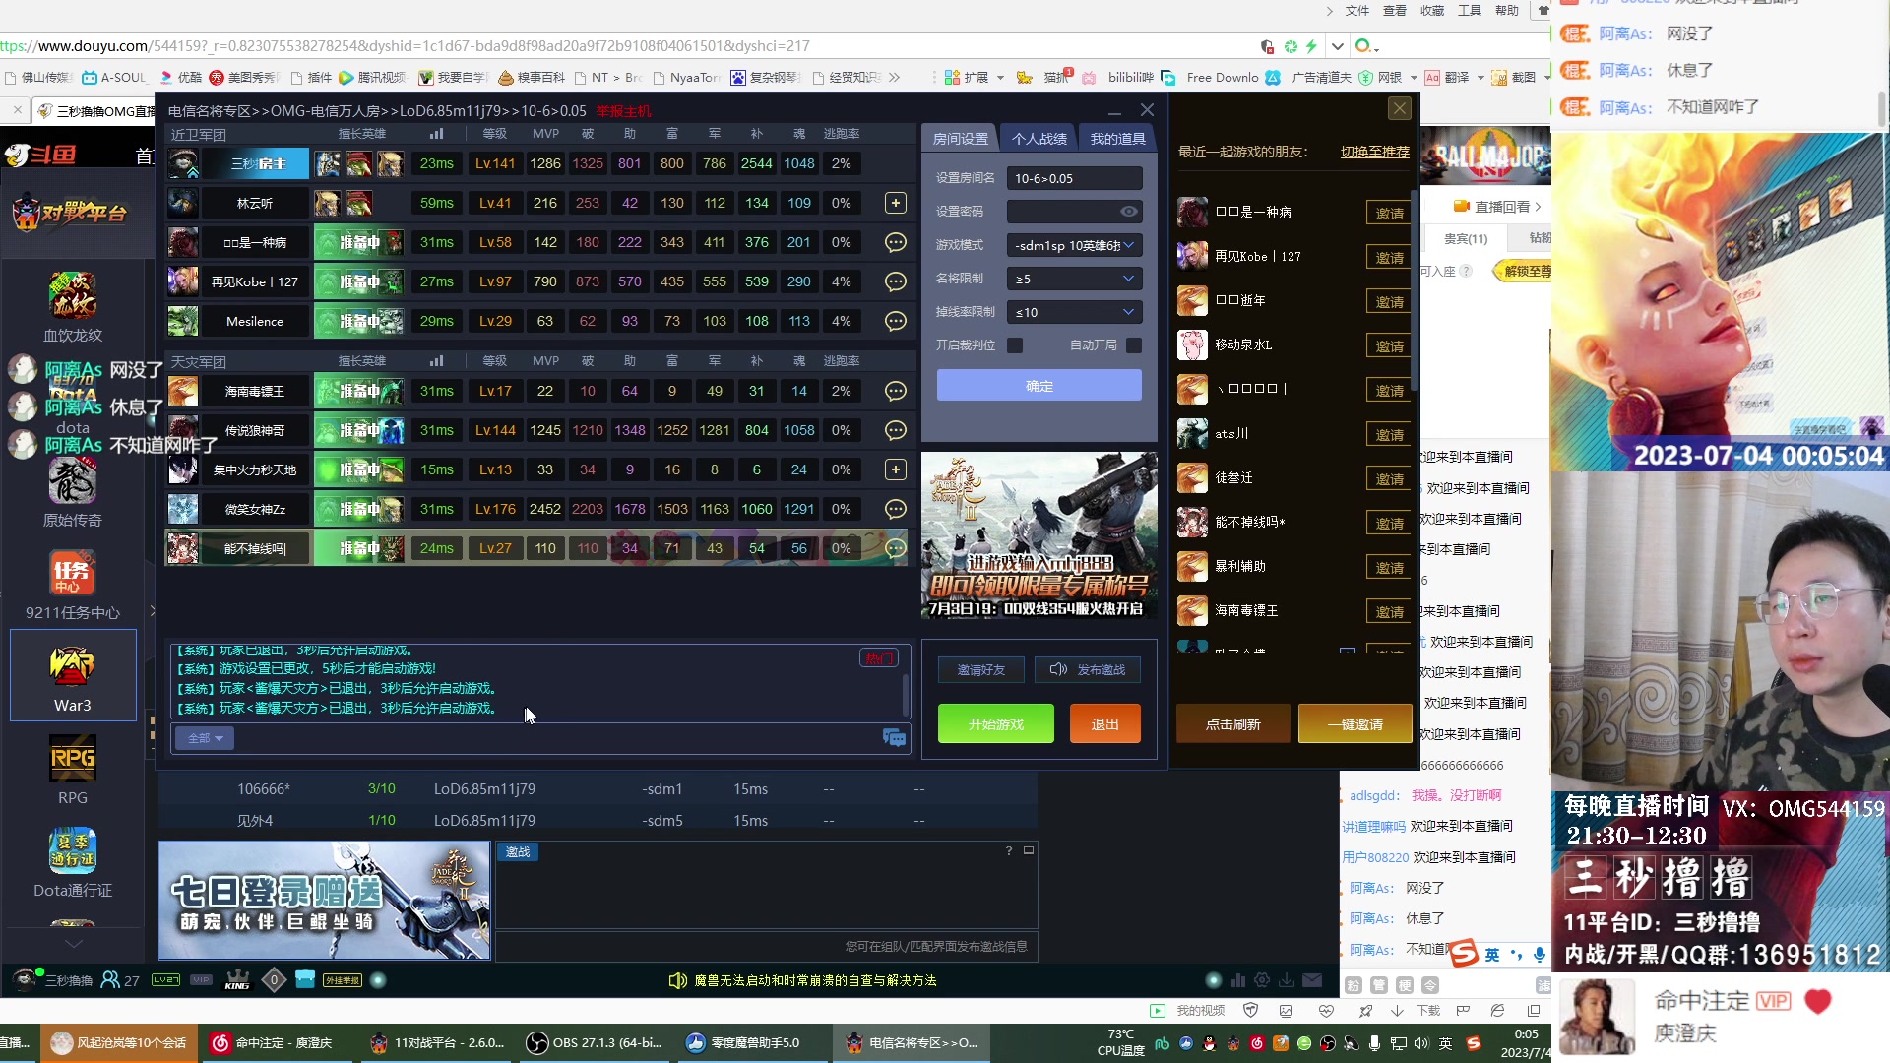Click 切换至推荐 link
Viewport: 1890px width, 1063px height.
[1374, 152]
